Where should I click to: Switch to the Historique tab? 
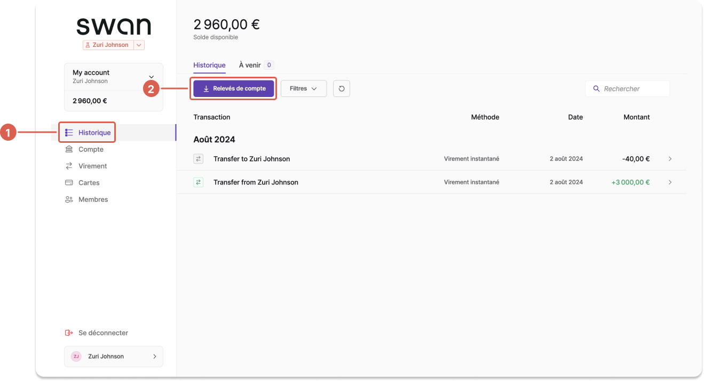click(209, 65)
